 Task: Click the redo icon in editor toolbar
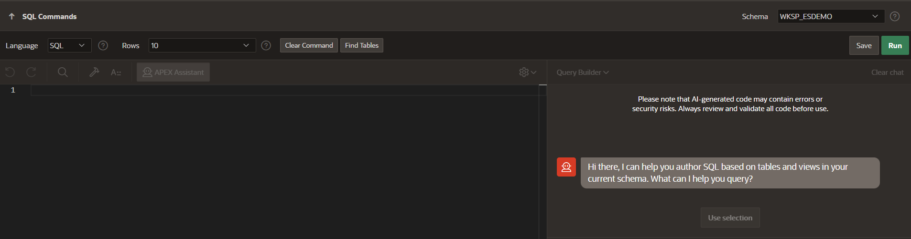(x=32, y=72)
